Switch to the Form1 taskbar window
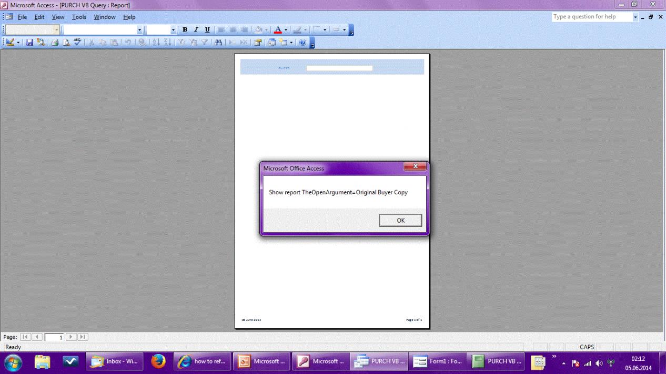The height and width of the screenshot is (374, 666). (x=438, y=361)
